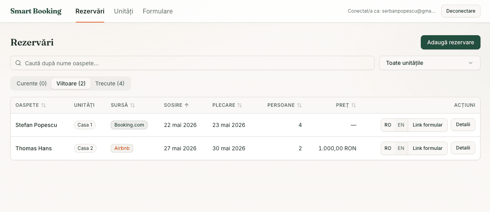This screenshot has width=490, height=212.
Task: Click the Deconectare button
Action: tap(461, 11)
